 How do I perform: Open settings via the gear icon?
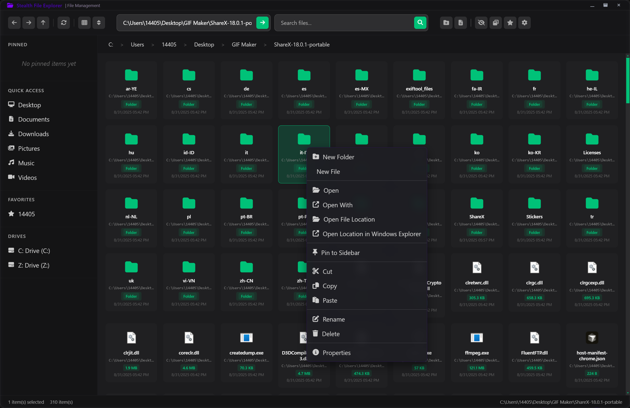[x=524, y=23]
